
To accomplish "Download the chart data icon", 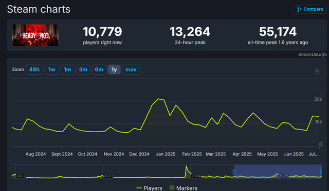I will [317, 71].
